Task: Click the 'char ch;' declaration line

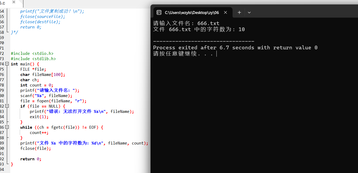Action: (x=30, y=80)
